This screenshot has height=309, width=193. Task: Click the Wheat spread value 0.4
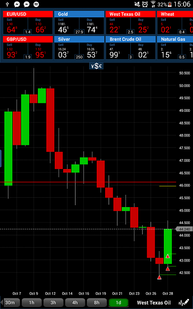(x=182, y=32)
